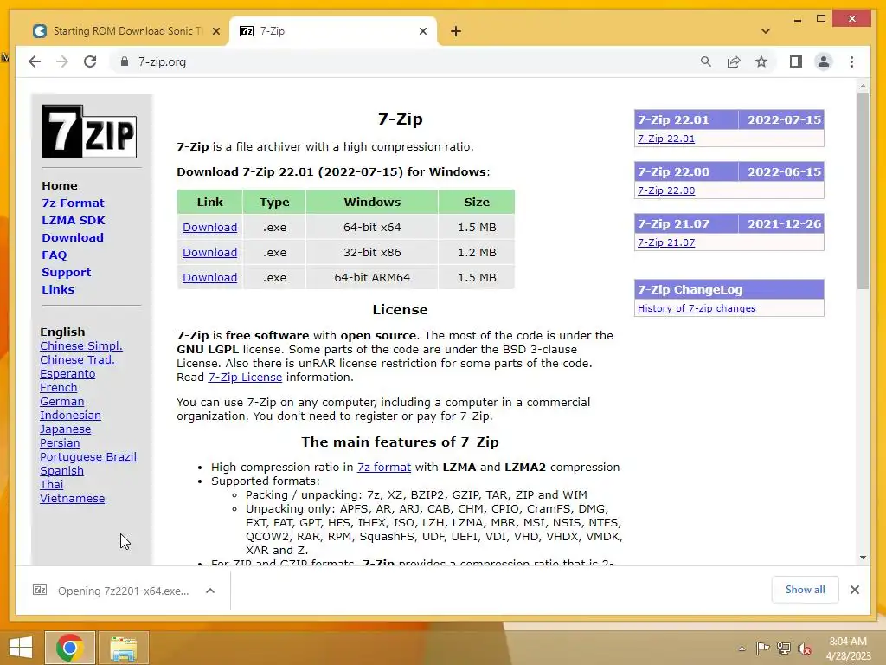Viewport: 886px width, 665px height.
Task: Click the browser back arrow
Action: (x=35, y=61)
